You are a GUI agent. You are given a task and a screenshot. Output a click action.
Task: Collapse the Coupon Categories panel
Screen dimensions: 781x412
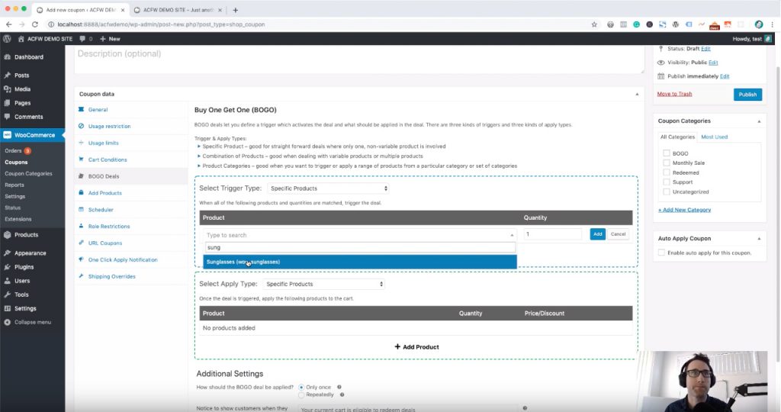coord(759,121)
